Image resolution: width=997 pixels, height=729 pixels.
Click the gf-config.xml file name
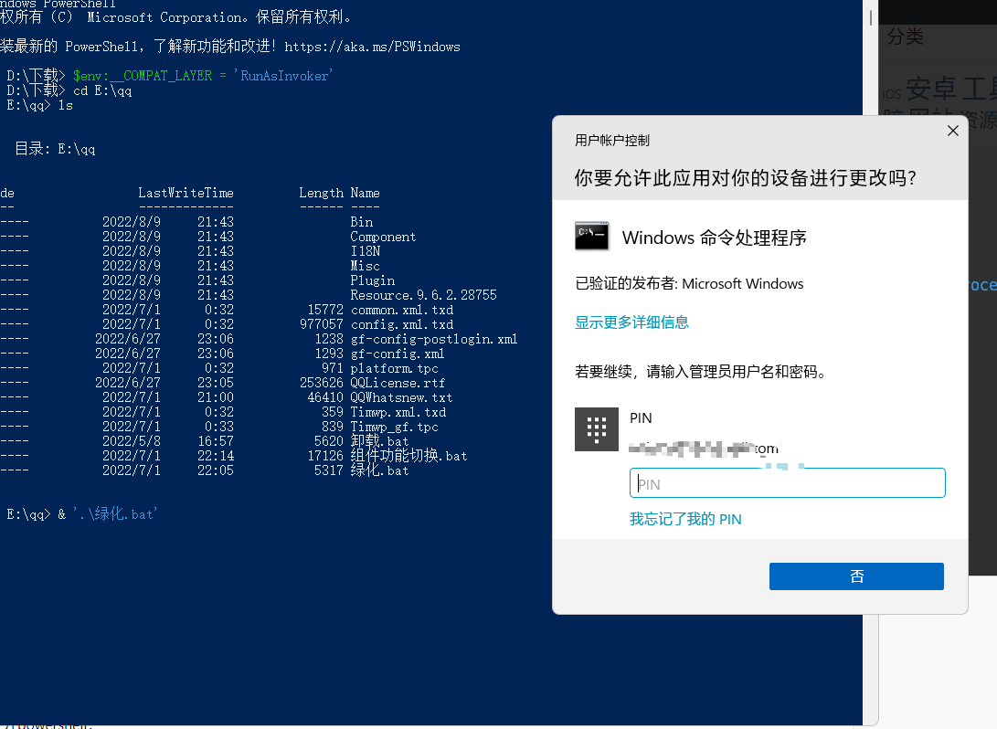coord(398,354)
